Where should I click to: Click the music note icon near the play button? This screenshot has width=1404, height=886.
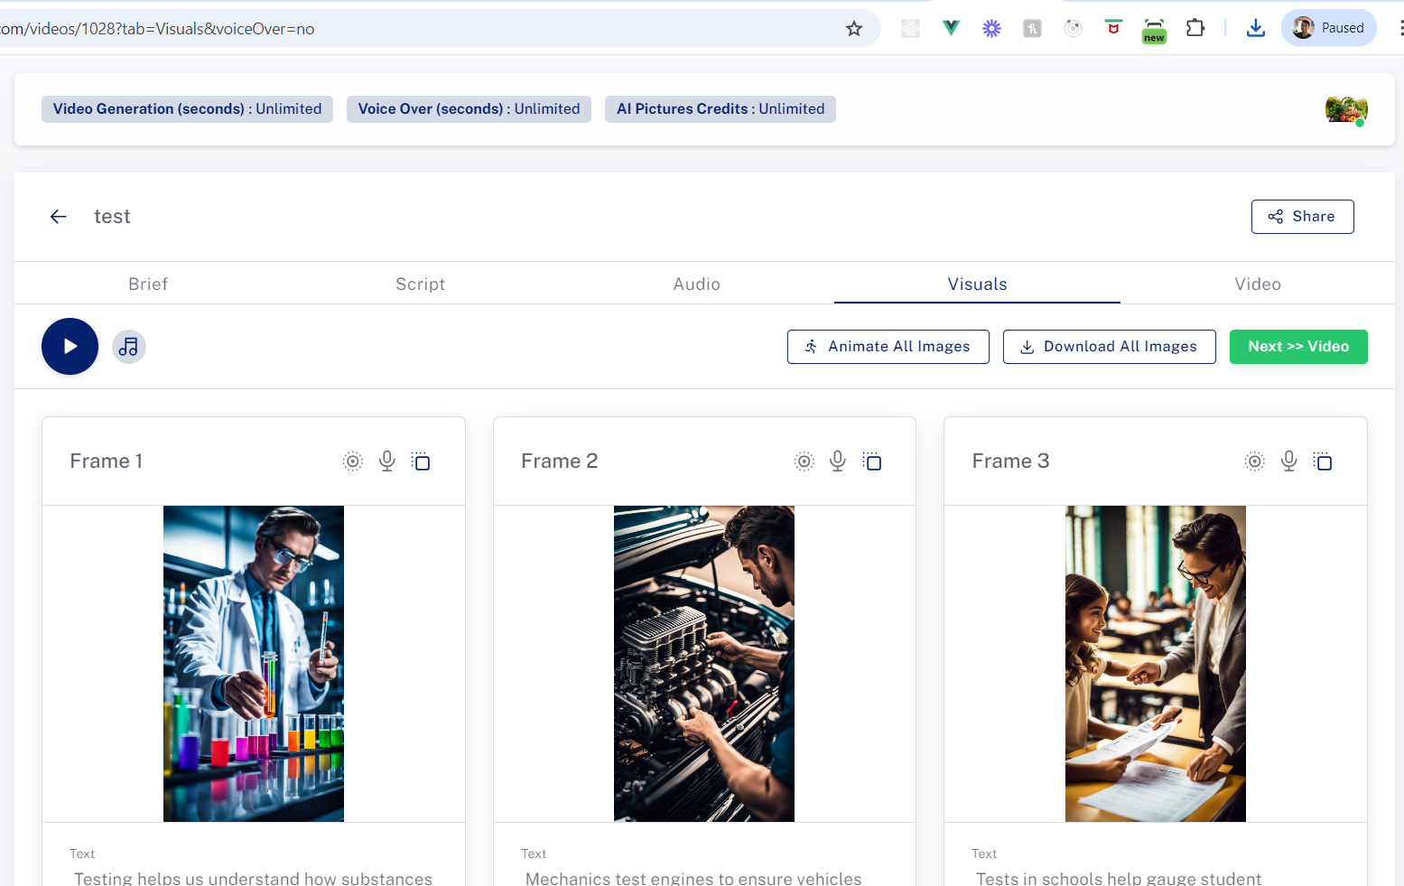click(x=129, y=346)
